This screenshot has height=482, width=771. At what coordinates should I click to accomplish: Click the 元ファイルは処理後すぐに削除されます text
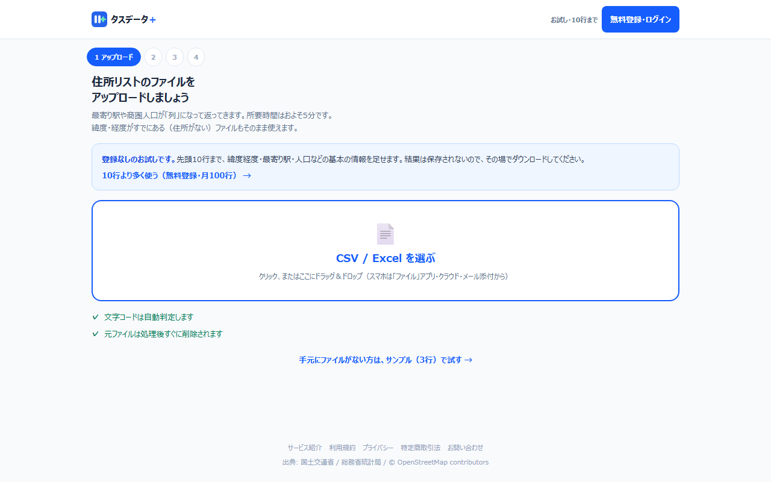click(x=163, y=334)
